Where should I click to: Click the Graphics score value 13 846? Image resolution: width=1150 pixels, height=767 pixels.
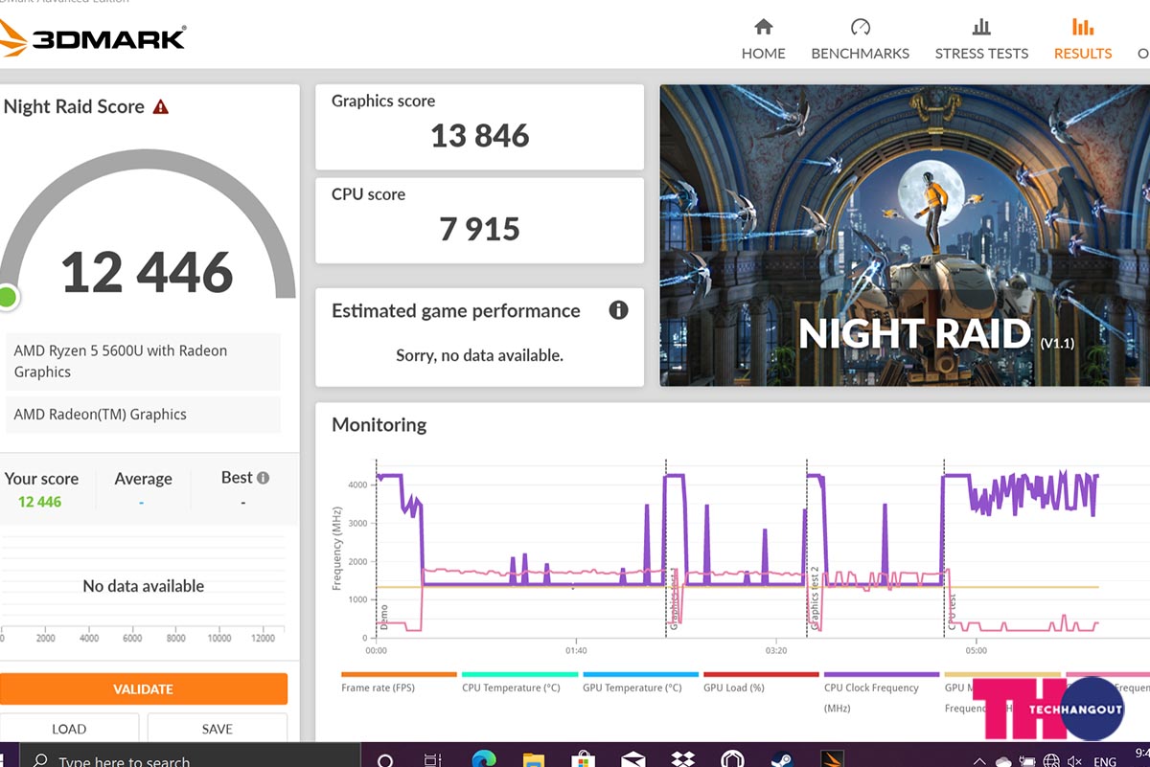click(x=480, y=136)
